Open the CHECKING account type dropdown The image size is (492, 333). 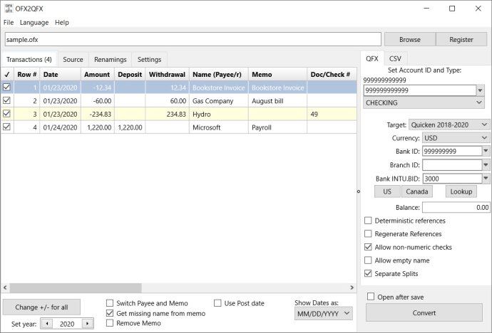click(424, 102)
